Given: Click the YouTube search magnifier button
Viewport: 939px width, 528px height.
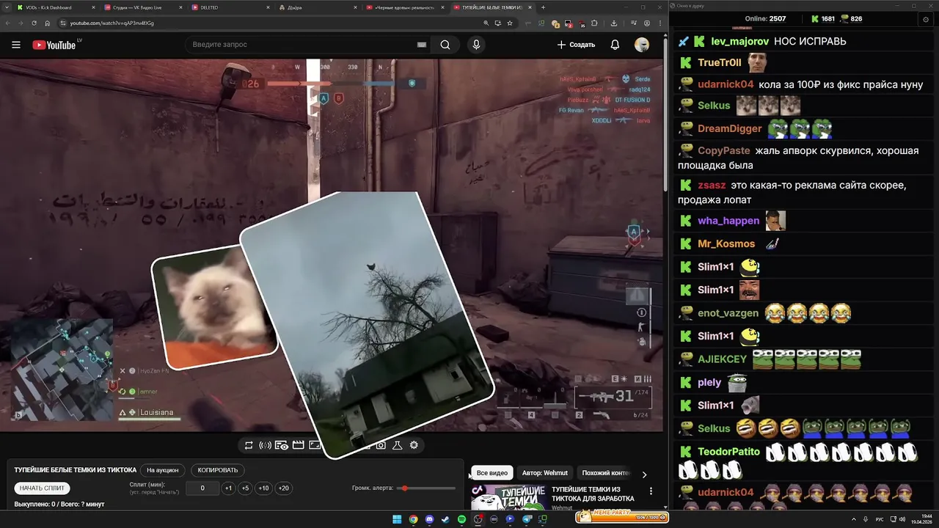Looking at the screenshot, I should (x=445, y=45).
